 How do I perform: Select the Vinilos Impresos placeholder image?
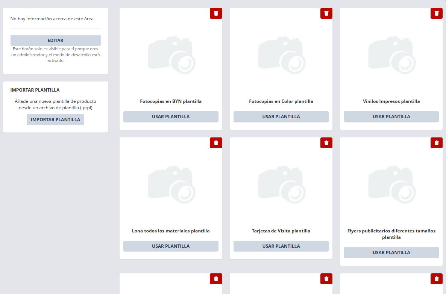pos(392,55)
